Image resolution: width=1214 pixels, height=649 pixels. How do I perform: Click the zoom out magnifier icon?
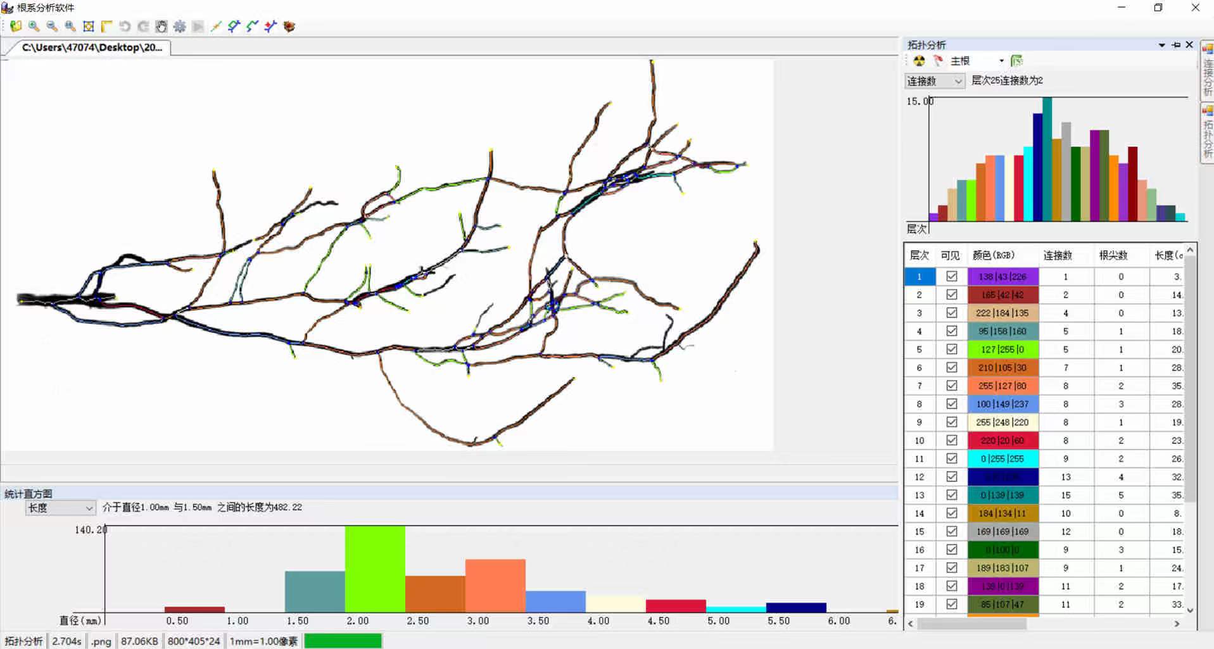click(x=52, y=26)
